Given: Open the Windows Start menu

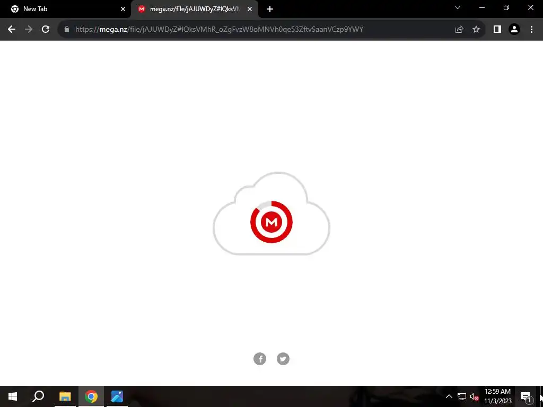Looking at the screenshot, I should click(x=13, y=396).
